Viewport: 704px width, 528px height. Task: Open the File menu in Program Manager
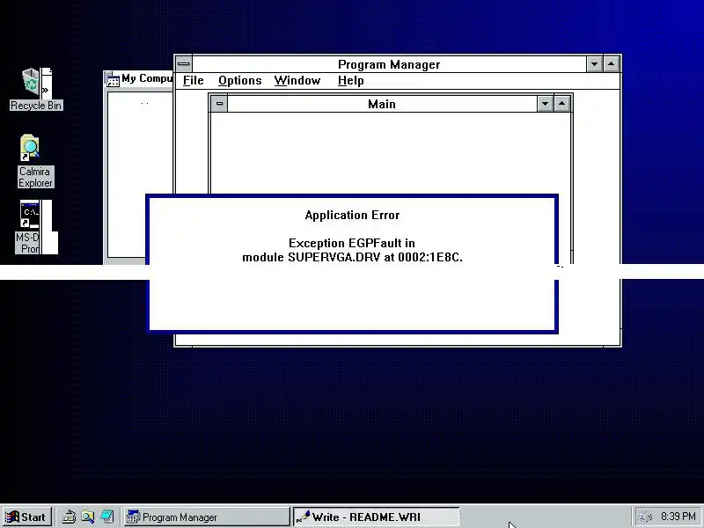[193, 81]
